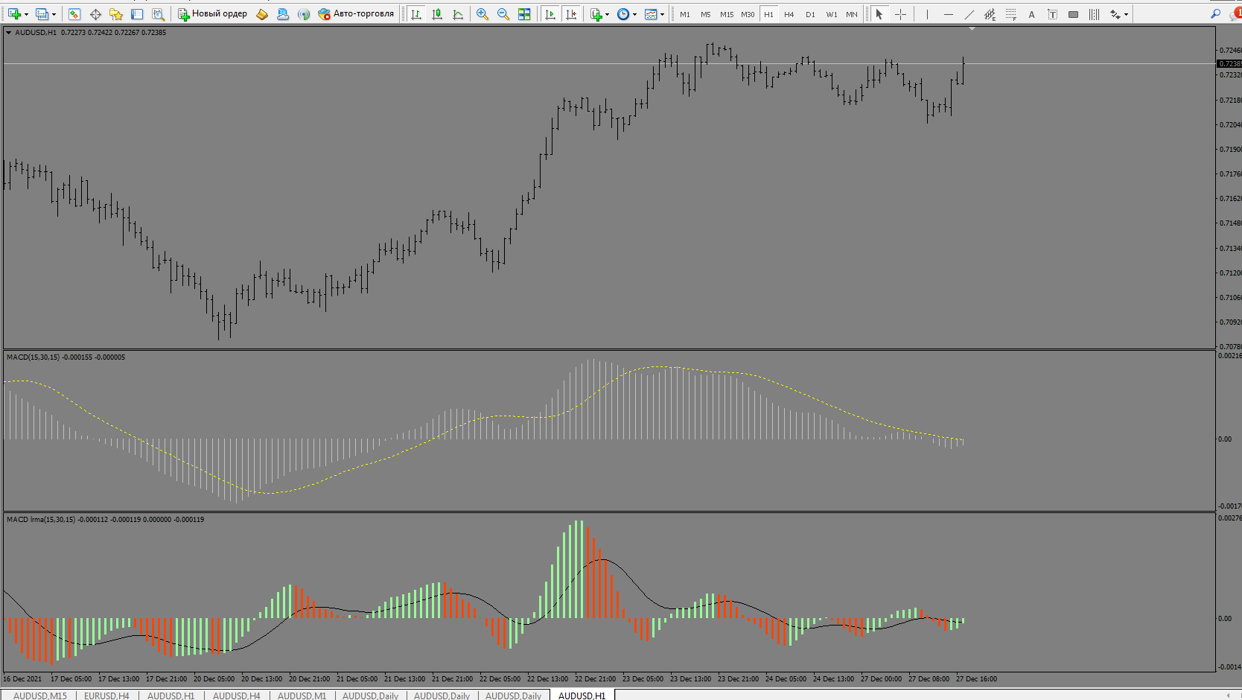Select the Crosshair tool
Screen dimensions: 1242x700
tap(900, 14)
